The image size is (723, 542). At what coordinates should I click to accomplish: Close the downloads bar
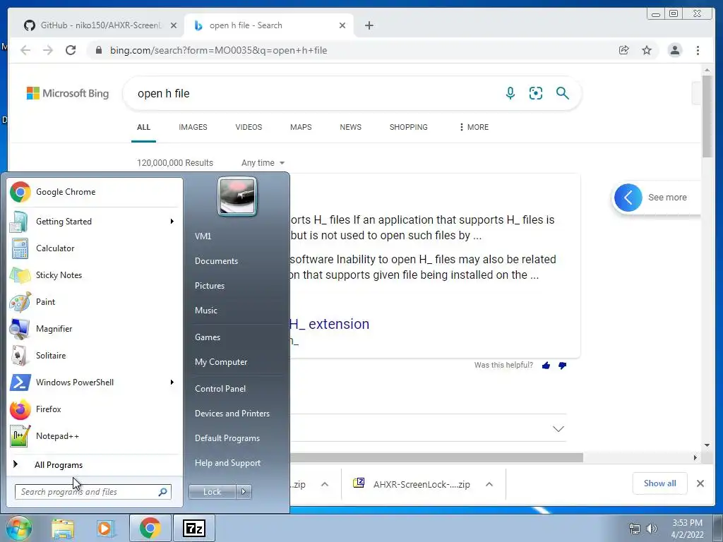(700, 483)
